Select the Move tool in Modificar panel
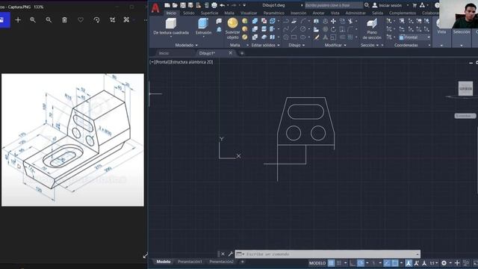Screen dimensions: 478x269 tap(334, 21)
